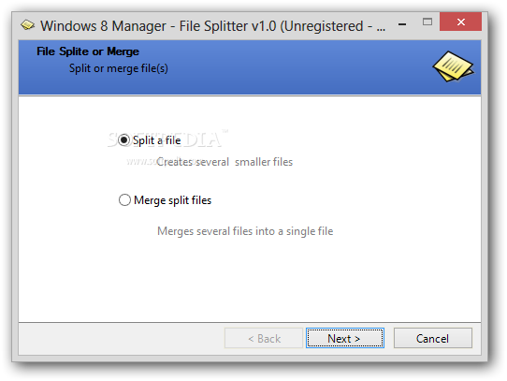This screenshot has width=507, height=381.
Task: Click the greyed-out < Back button
Action: [264, 338]
